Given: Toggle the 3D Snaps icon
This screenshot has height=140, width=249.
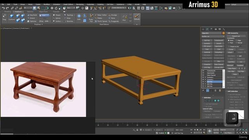Looking at the screenshot, I should [91, 8].
